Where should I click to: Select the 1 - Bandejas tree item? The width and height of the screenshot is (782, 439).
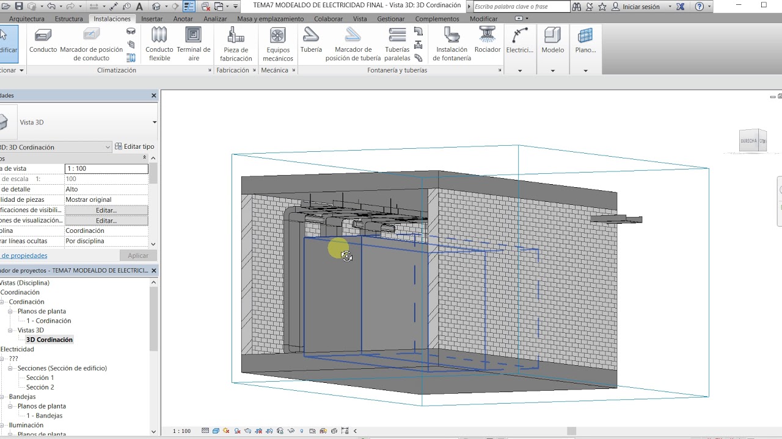44,416
